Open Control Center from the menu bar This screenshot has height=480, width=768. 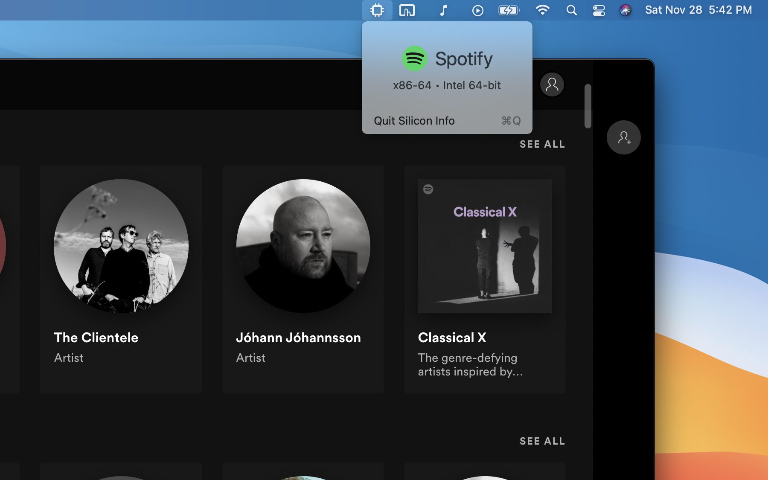[x=599, y=10]
